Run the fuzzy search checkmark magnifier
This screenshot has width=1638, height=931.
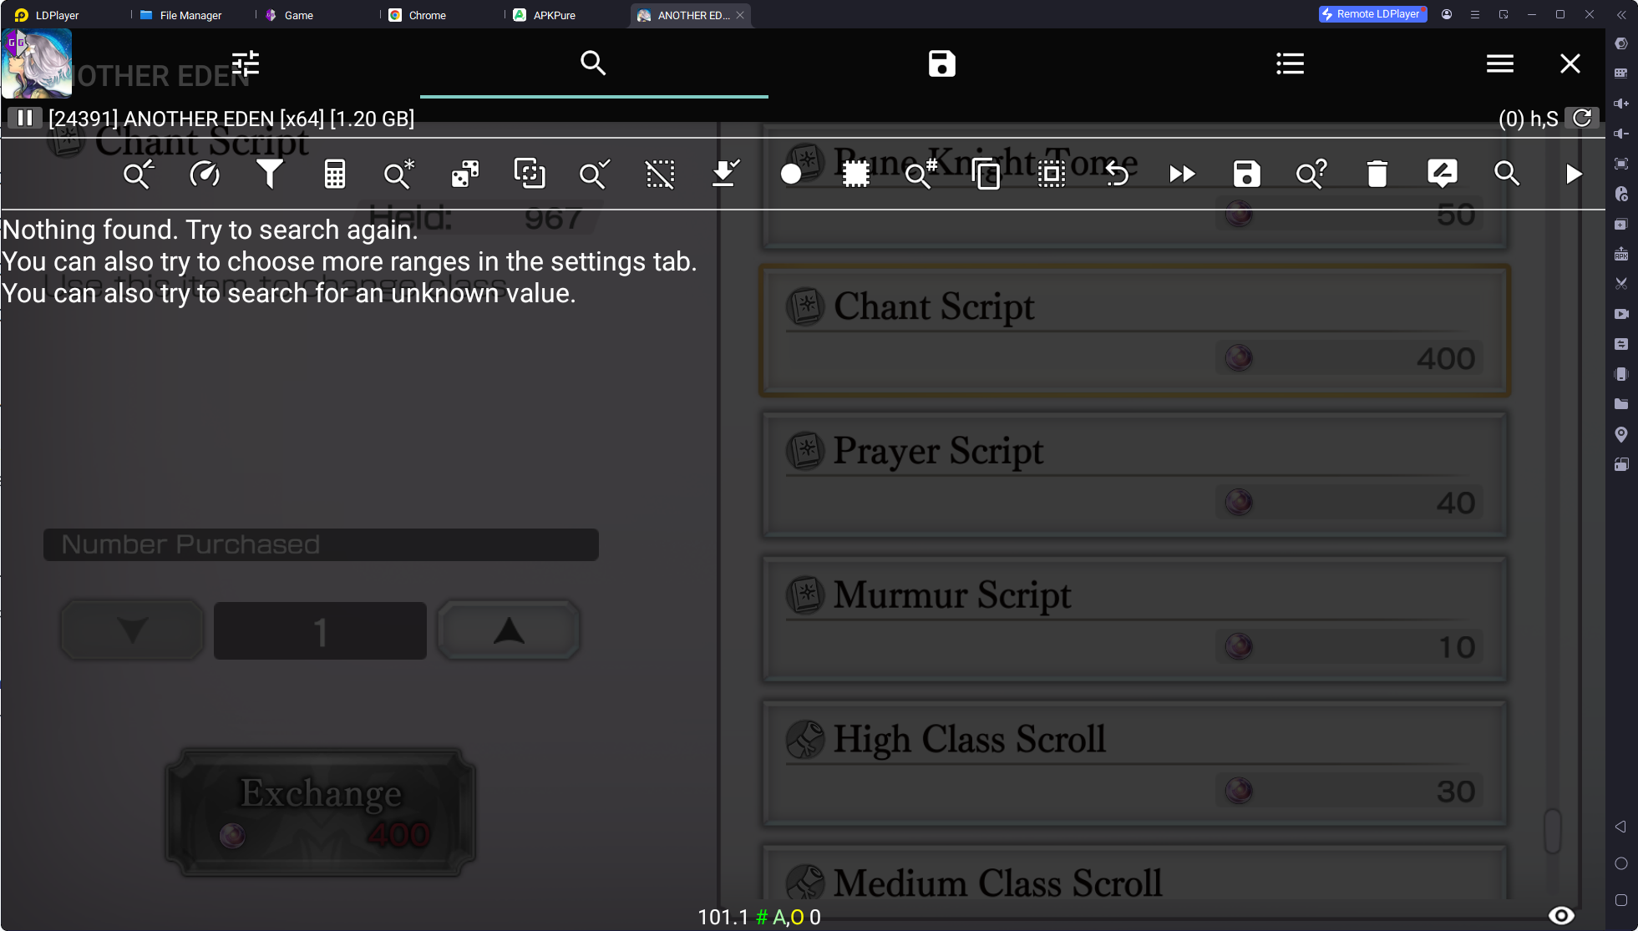click(595, 174)
